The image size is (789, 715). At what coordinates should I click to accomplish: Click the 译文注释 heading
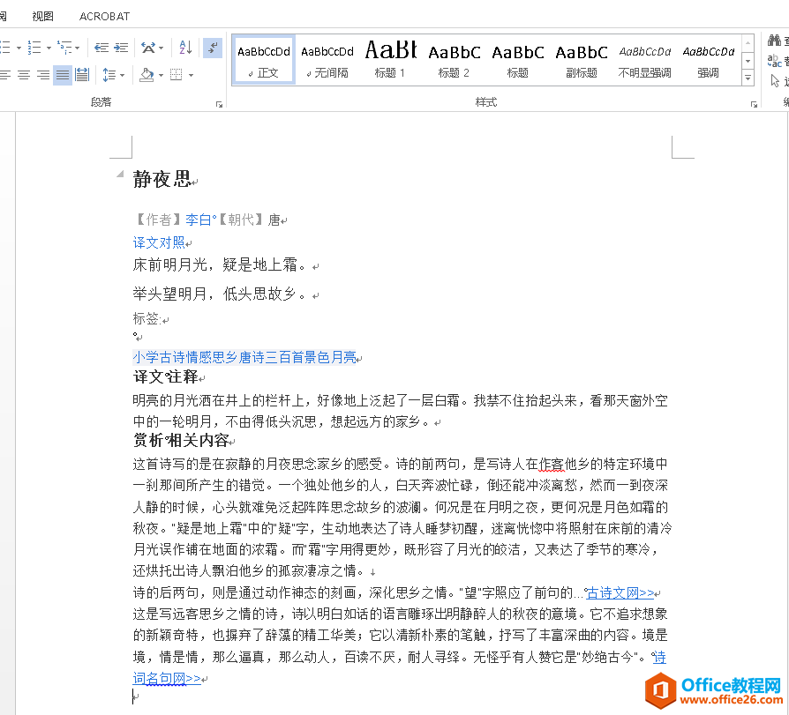tap(166, 376)
